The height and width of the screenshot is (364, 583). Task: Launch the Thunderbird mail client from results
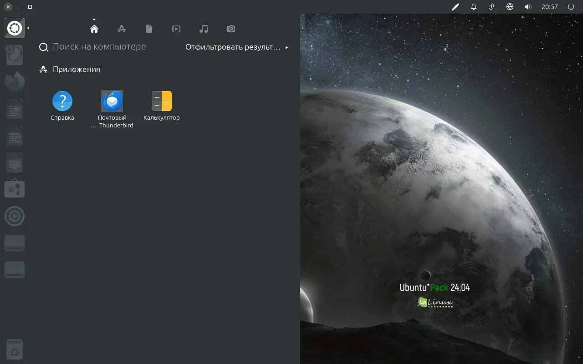[112, 109]
